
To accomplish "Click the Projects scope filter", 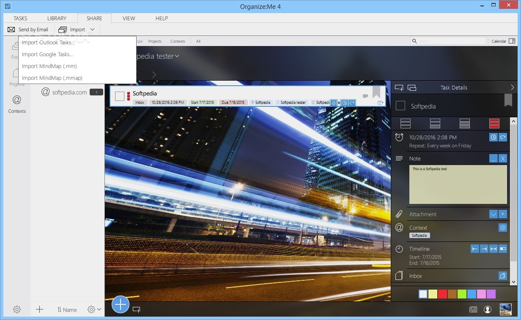I will (155, 41).
